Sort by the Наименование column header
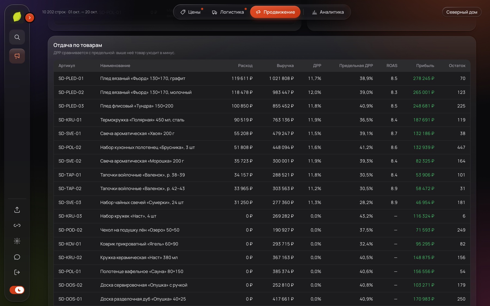The height and width of the screenshot is (306, 490). tap(115, 66)
